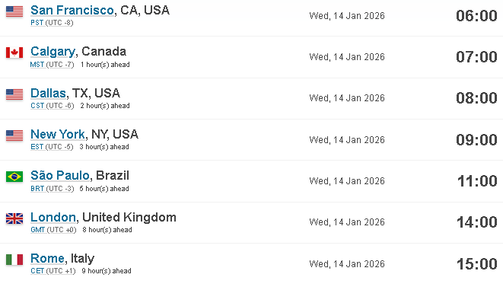Click the Canadian flag icon next to Calgary
Viewport: 503px width, 287px height.
point(14,53)
